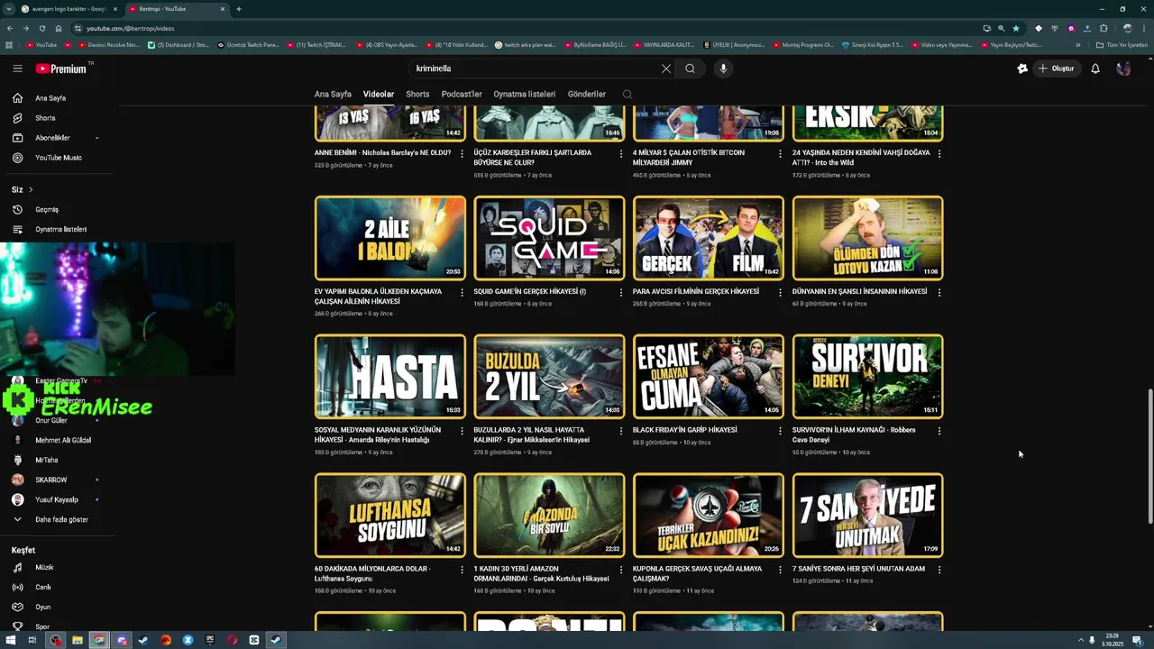Open the SURVIVOR DENEYI video thumbnail
Viewport: 1154px width, 649px height.
868,377
